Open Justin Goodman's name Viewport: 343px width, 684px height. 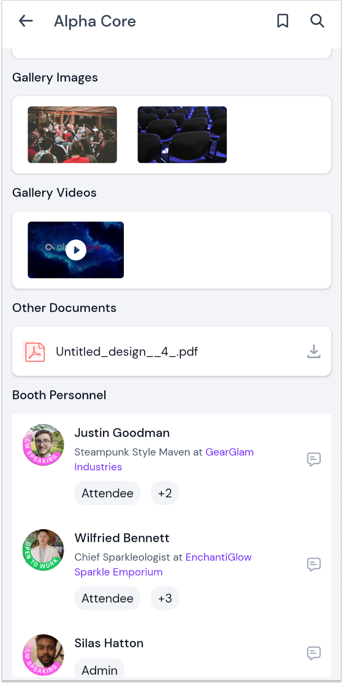tap(122, 433)
